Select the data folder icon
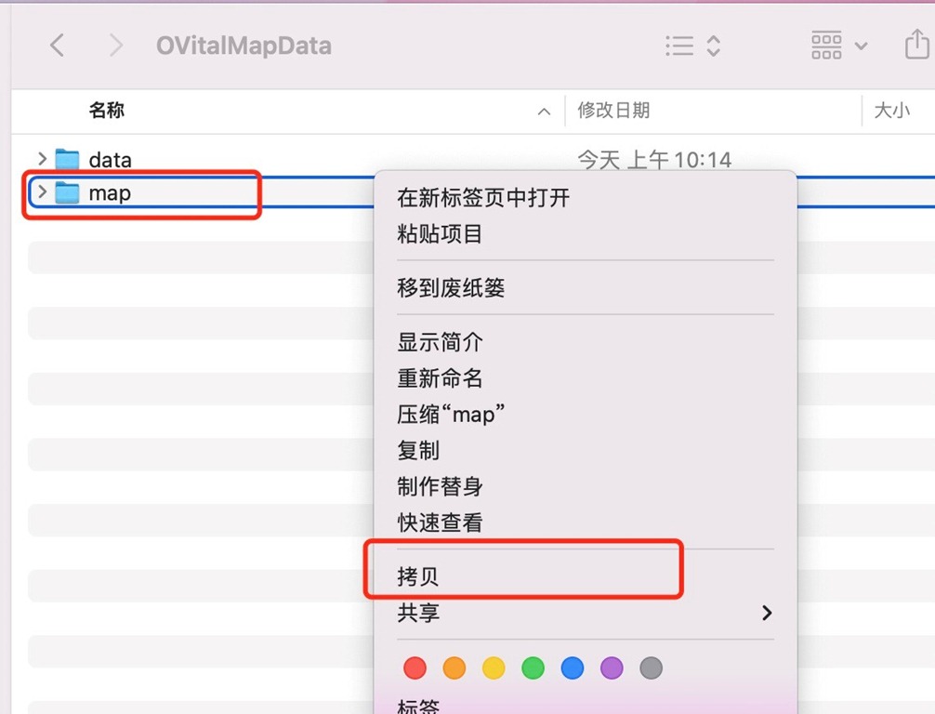Viewport: 935px width, 714px height. point(68,160)
